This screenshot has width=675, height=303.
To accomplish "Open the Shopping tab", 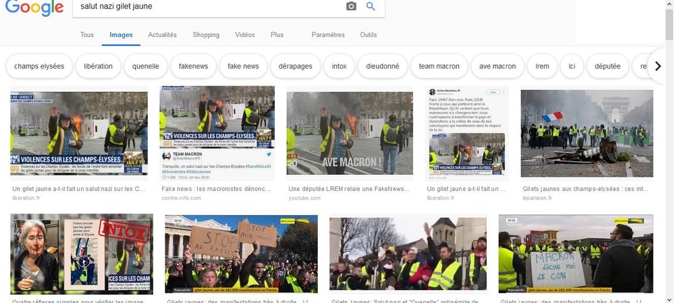I will point(206,35).
